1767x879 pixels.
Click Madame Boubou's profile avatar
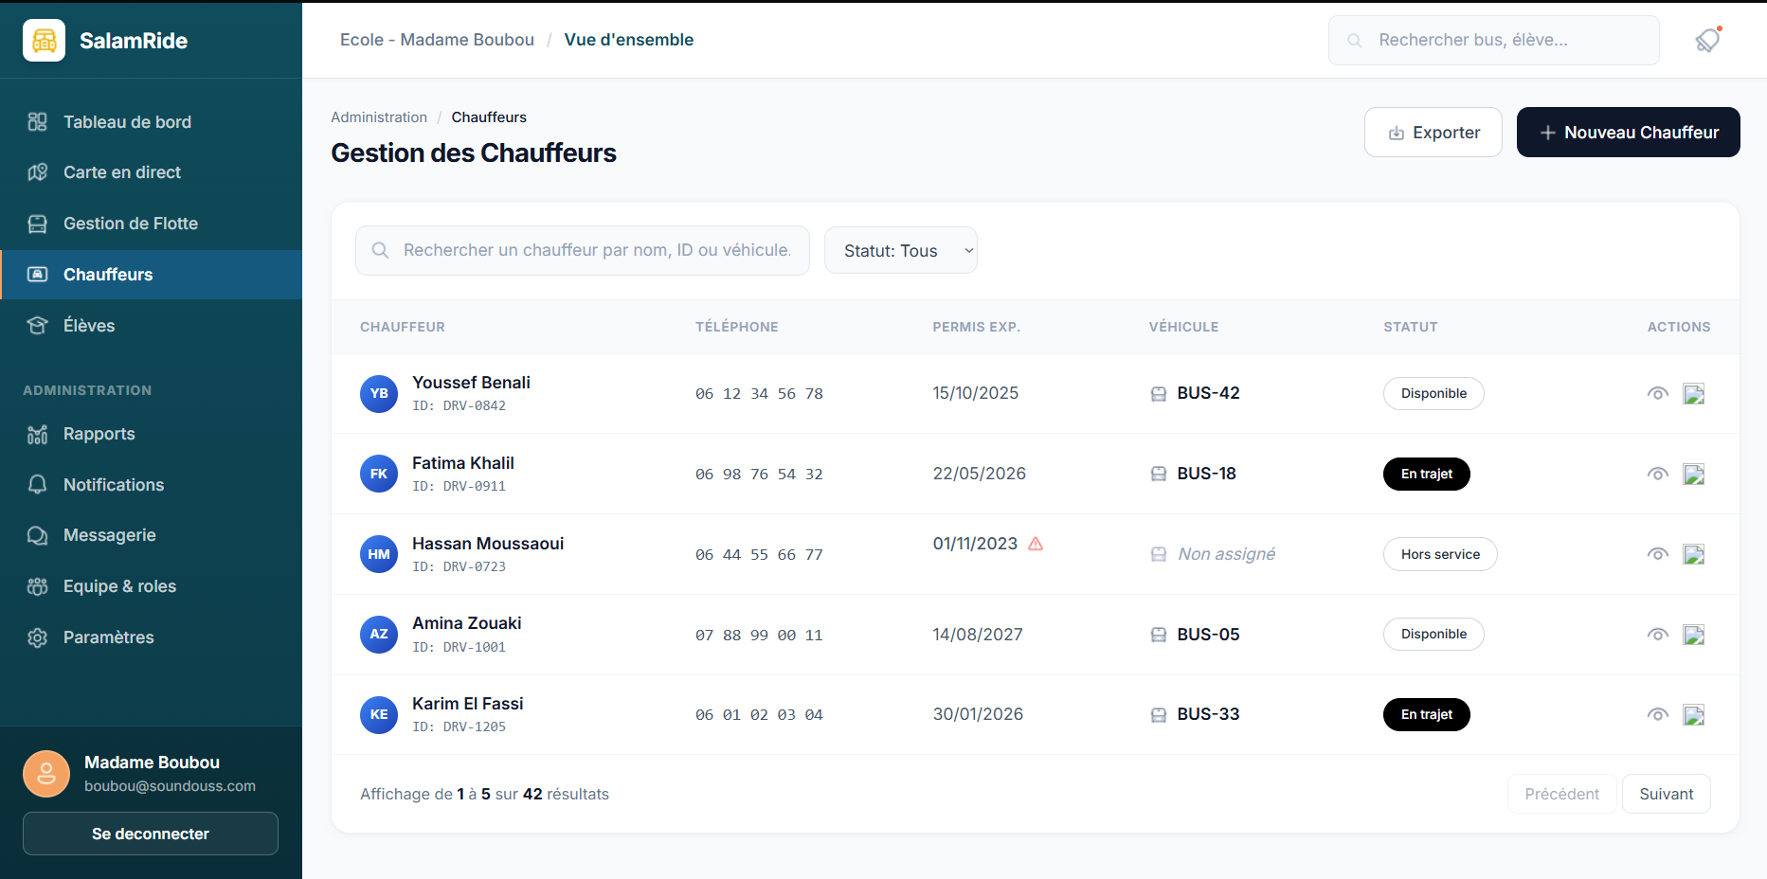pyautogui.click(x=46, y=774)
